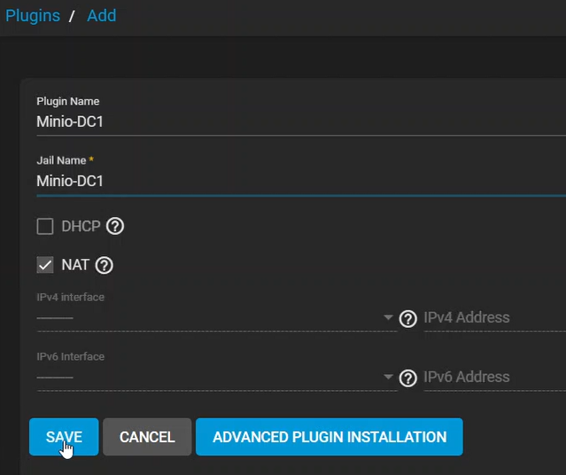The height and width of the screenshot is (475, 566).
Task: Expand the IPv4 interface dropdown arrow
Action: click(388, 318)
